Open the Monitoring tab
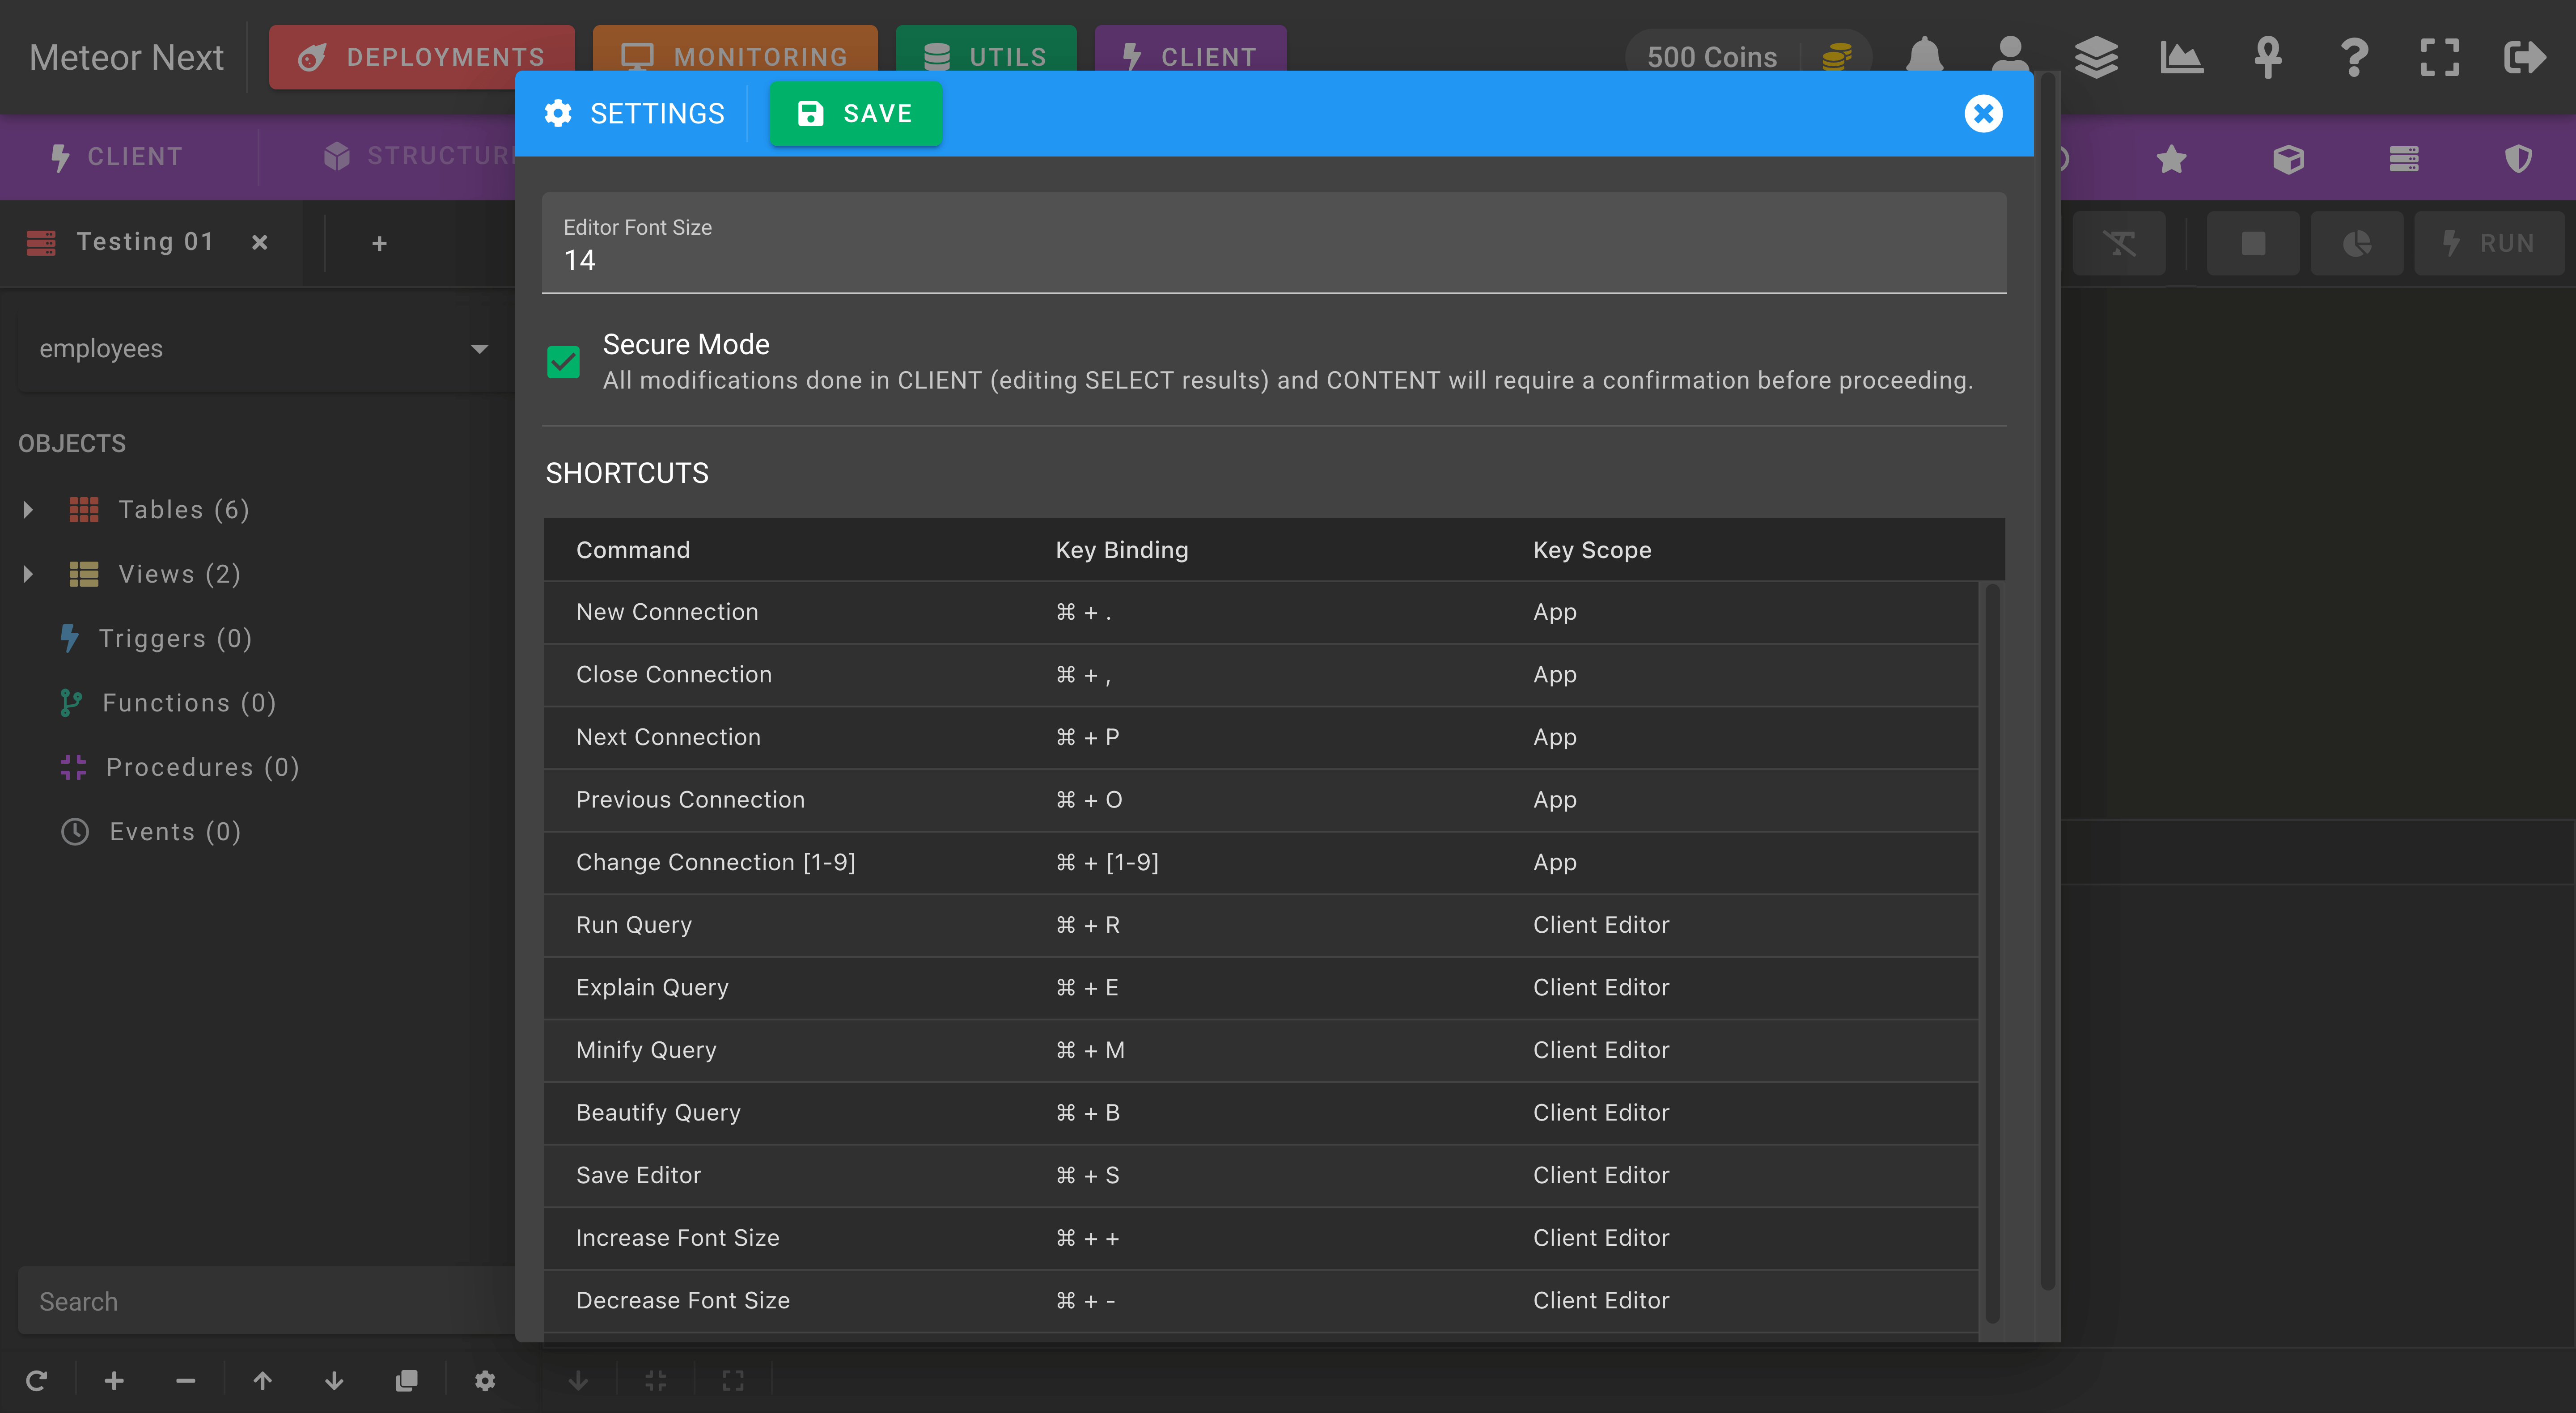The image size is (2576, 1413). click(735, 57)
